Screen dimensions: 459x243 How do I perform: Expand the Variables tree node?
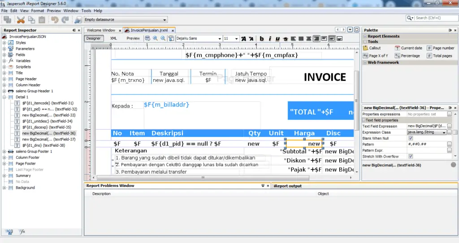tap(4, 61)
